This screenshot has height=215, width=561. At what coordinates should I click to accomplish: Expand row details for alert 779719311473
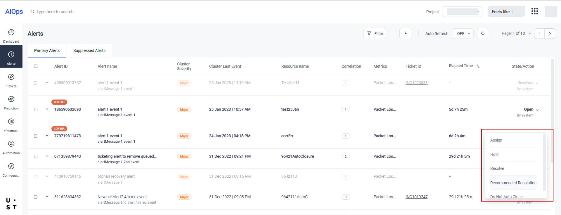[47, 136]
